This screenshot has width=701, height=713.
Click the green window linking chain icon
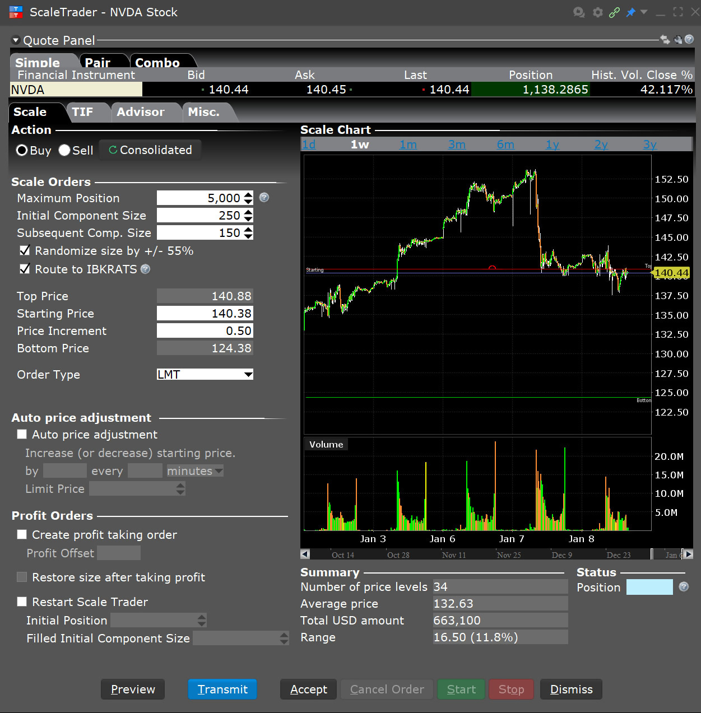pos(615,12)
